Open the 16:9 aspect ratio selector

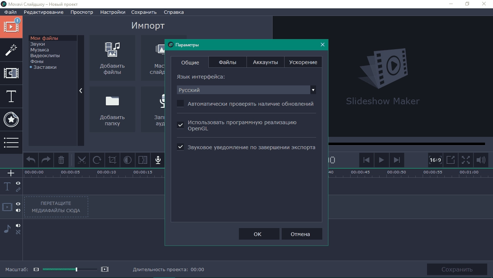(435, 160)
